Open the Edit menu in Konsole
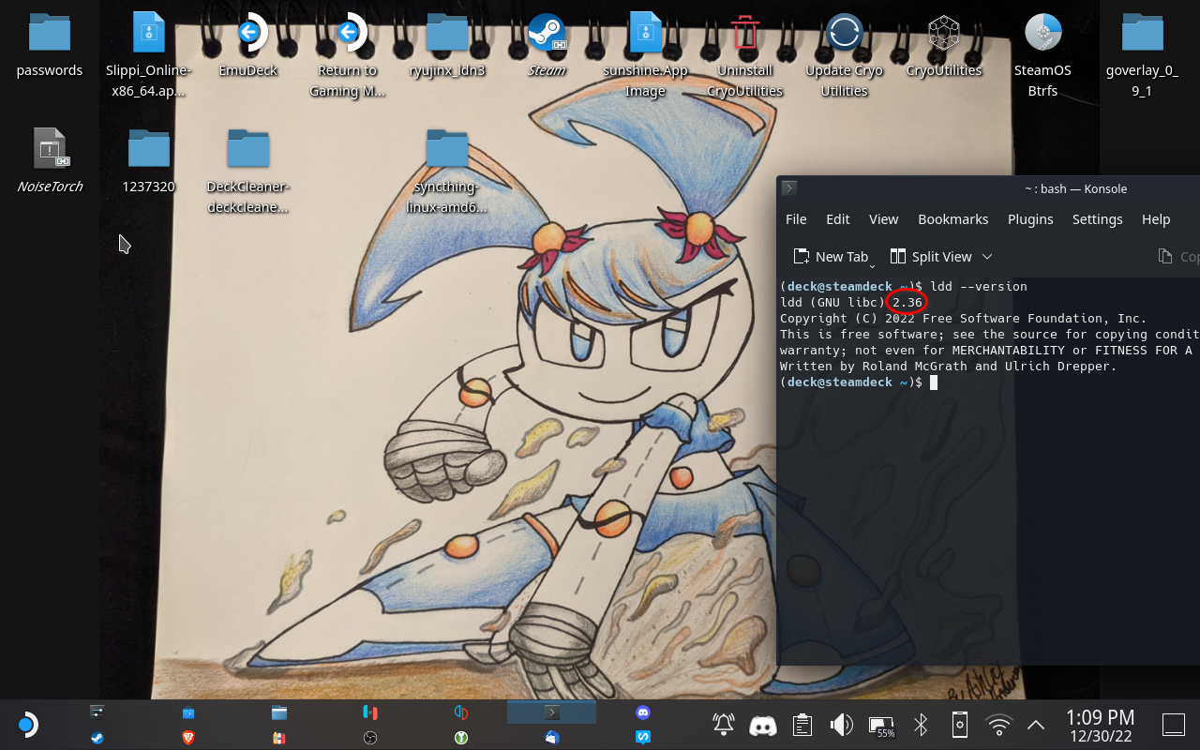 (838, 218)
